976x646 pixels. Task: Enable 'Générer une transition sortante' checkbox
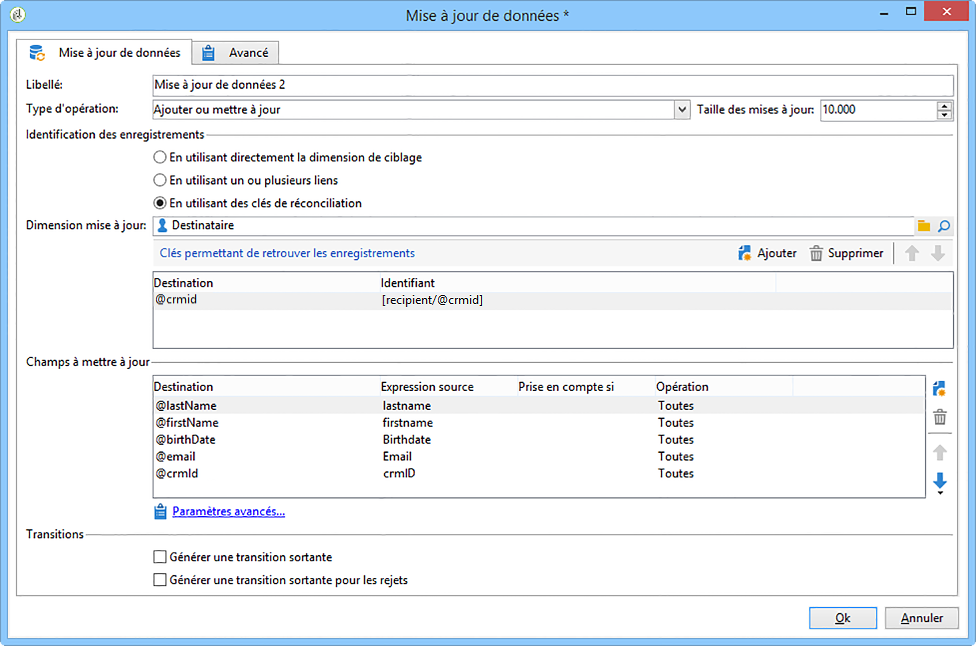click(159, 557)
